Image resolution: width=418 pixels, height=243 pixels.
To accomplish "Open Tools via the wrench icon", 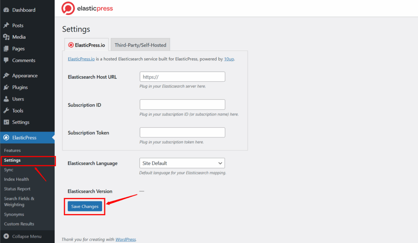I will click(x=7, y=110).
